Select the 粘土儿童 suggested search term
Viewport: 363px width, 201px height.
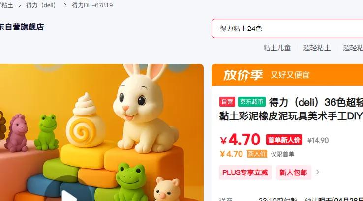[277, 48]
